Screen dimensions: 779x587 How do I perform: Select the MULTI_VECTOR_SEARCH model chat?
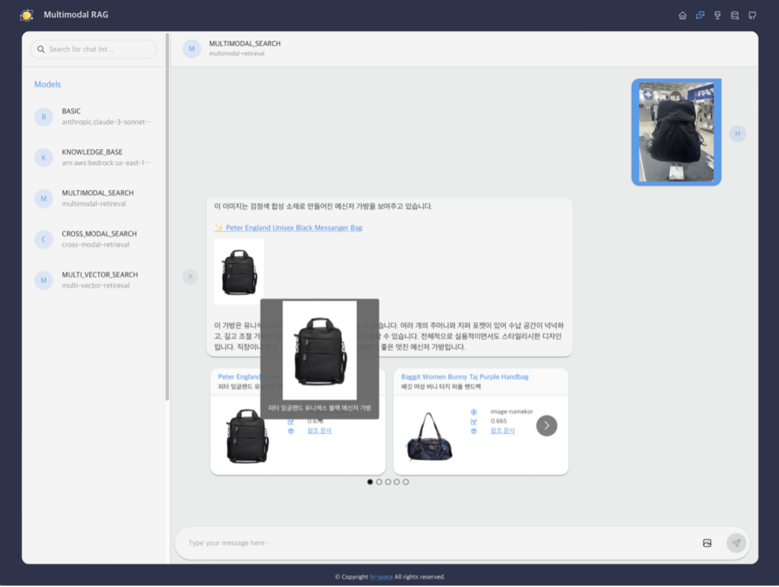[94, 280]
